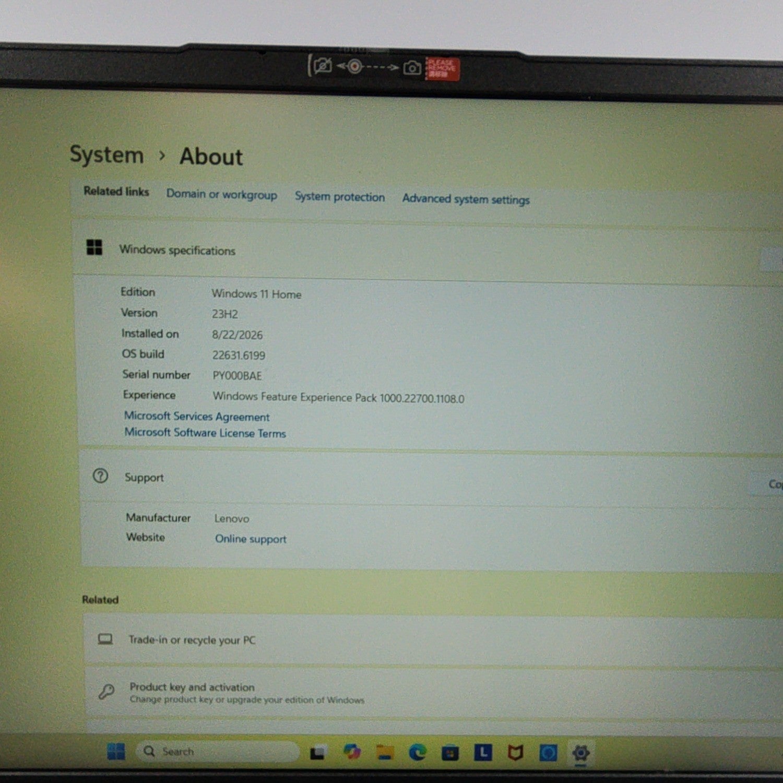Click the About page heading
Image resolution: width=783 pixels, height=783 pixels.
click(211, 157)
